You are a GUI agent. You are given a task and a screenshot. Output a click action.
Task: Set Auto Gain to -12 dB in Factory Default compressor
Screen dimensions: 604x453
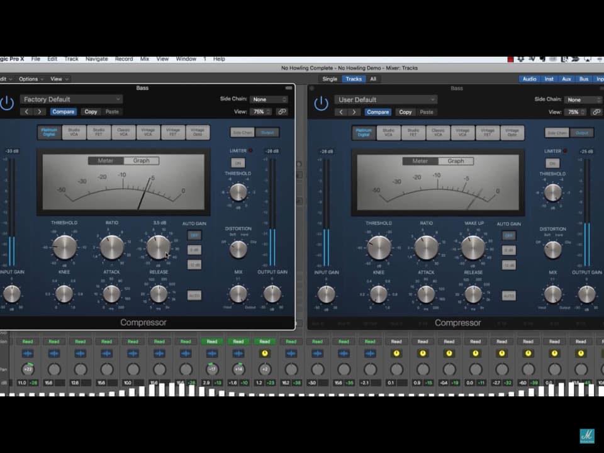pyautogui.click(x=194, y=265)
